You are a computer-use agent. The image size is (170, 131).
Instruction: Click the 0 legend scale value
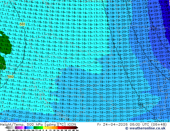pyautogui.click(x=43, y=130)
